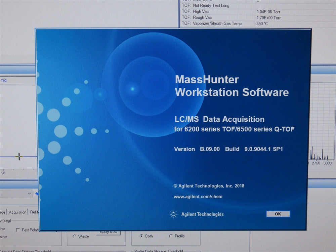336x252 pixels.
Task: Click the TOF: Not Ready Text Long row
Action: pyautogui.click(x=257, y=6)
